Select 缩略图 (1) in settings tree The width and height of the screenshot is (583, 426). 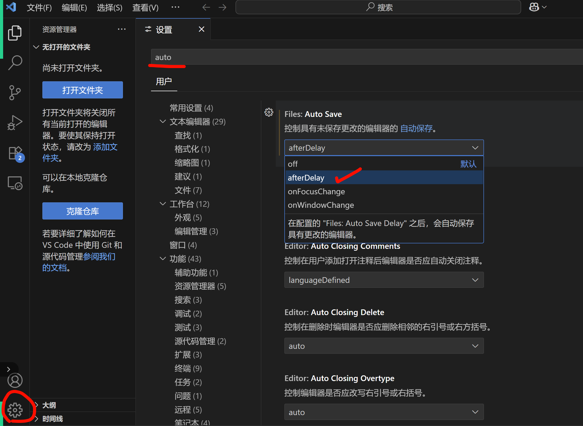pyautogui.click(x=192, y=163)
